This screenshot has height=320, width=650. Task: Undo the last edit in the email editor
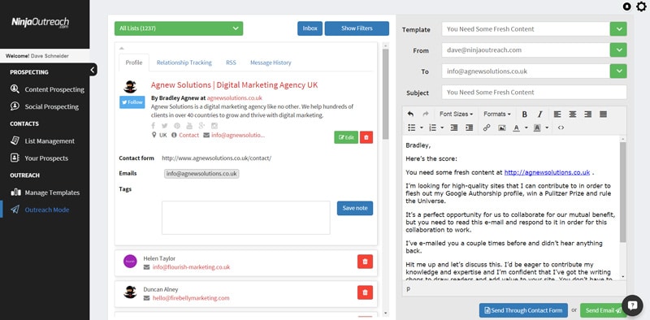click(410, 114)
